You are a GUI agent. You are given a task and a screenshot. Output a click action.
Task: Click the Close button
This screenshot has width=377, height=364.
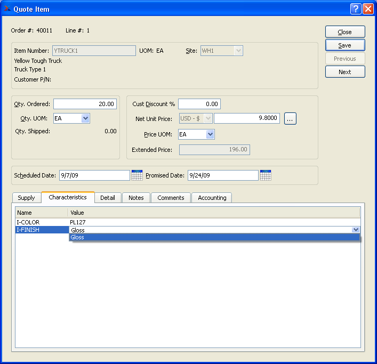345,32
